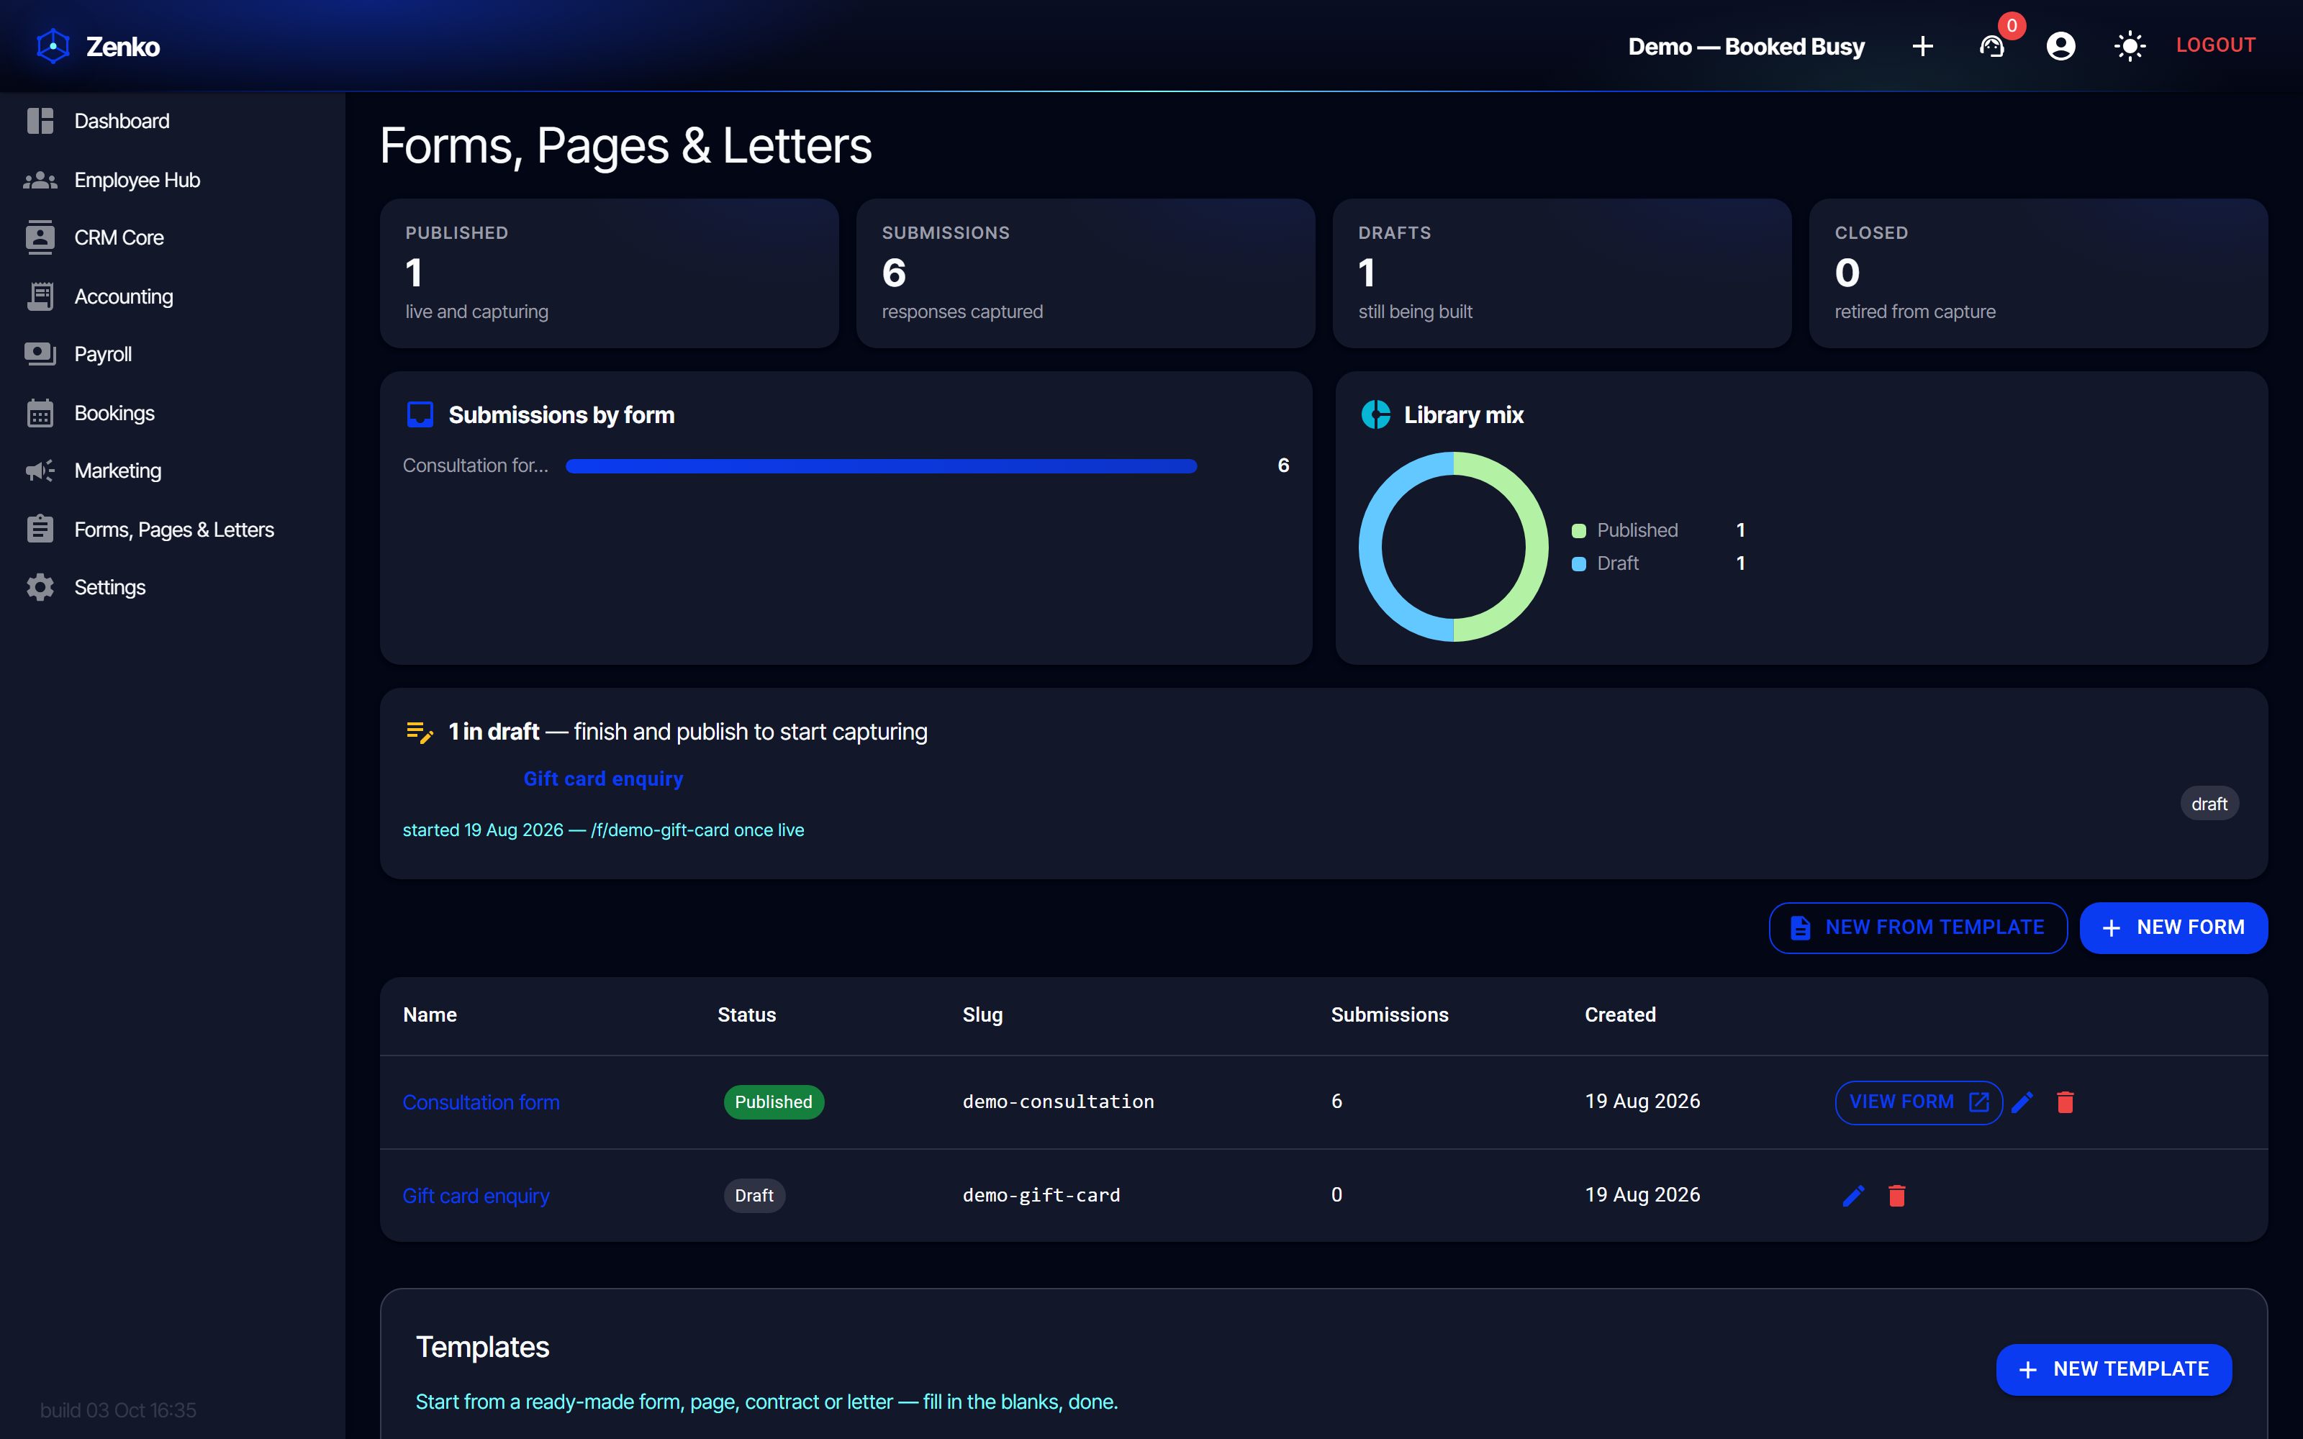Click the Drafts stat card
Viewport: 2303px width, 1439px height.
[x=1562, y=273]
